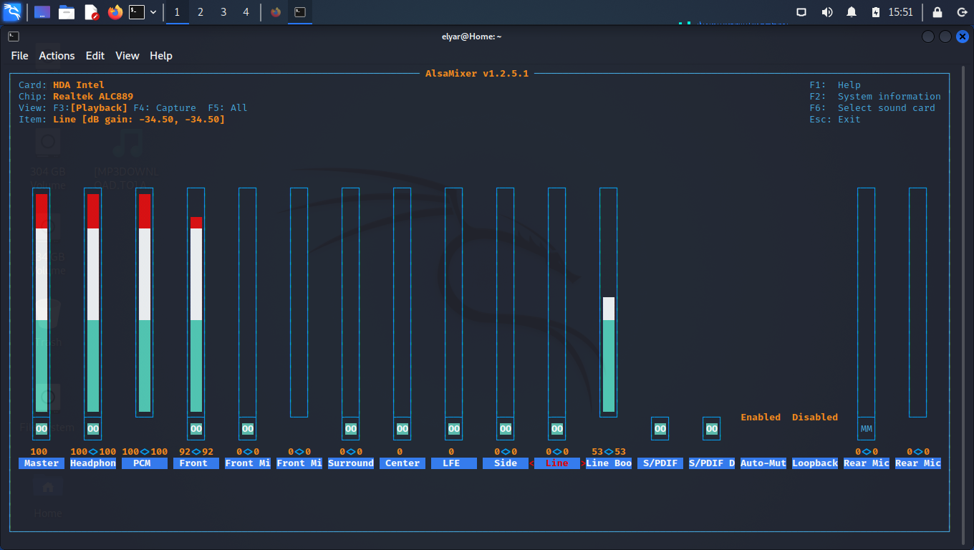The height and width of the screenshot is (550, 974).
Task: Click the Line Boost level slider
Action: 609,302
